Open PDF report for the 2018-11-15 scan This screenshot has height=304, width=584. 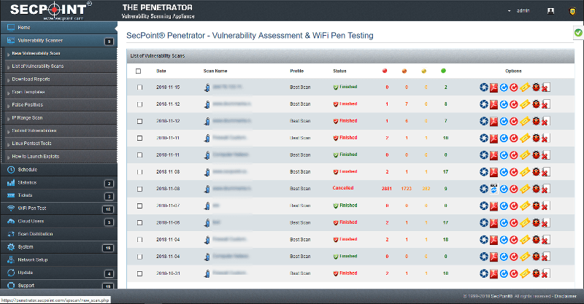(494, 87)
